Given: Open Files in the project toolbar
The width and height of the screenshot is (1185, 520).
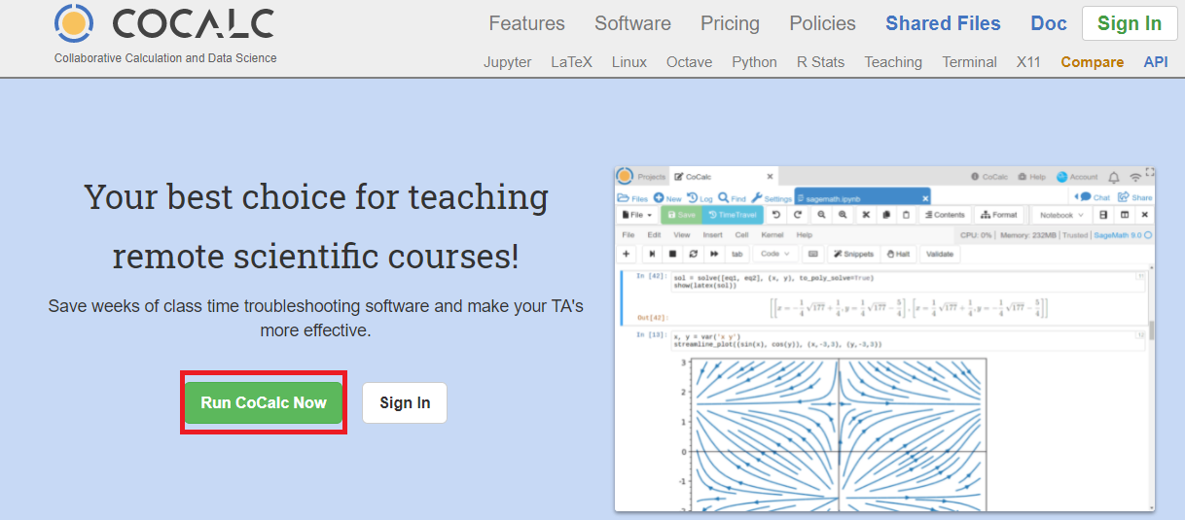Looking at the screenshot, I should pos(632,198).
